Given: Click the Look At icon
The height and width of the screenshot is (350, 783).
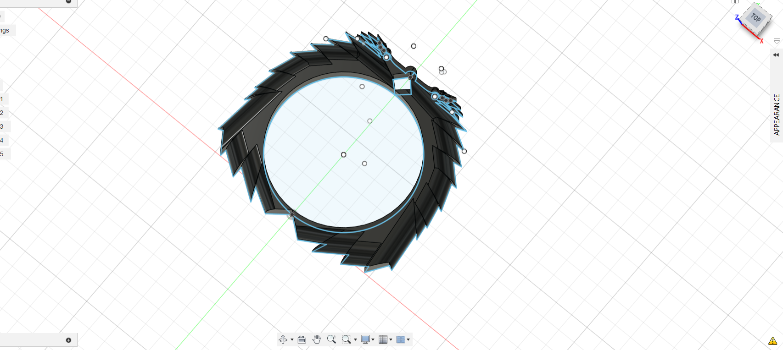Looking at the screenshot, I should click(302, 339).
